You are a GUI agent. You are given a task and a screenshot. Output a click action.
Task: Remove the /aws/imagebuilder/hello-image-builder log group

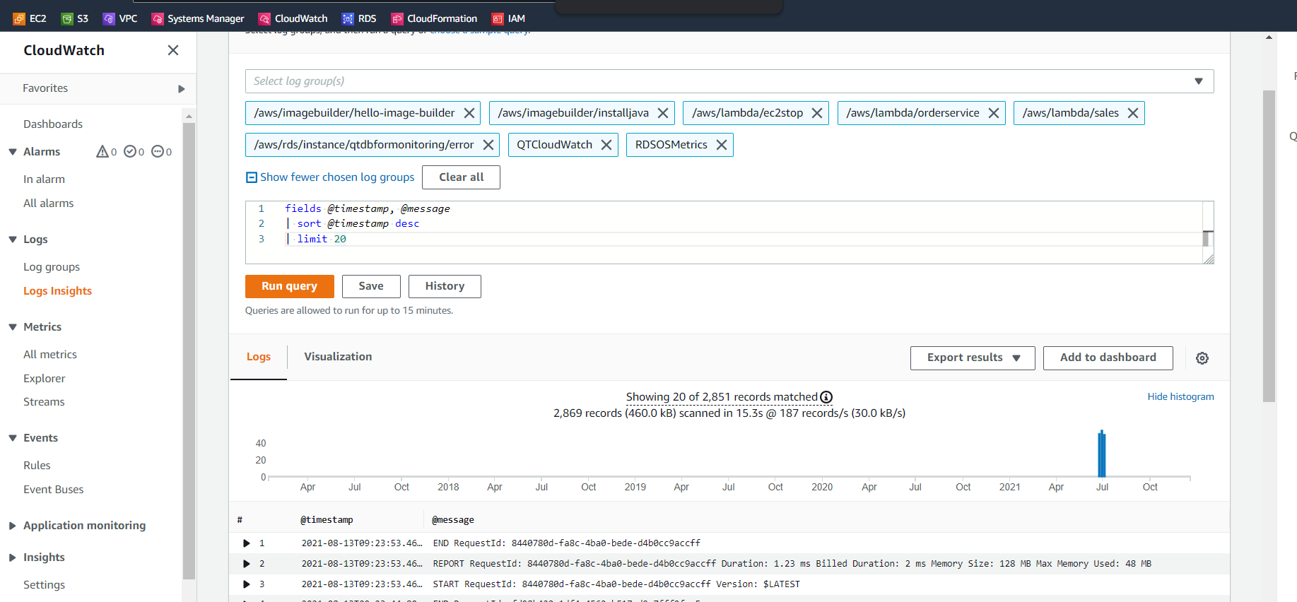point(469,113)
